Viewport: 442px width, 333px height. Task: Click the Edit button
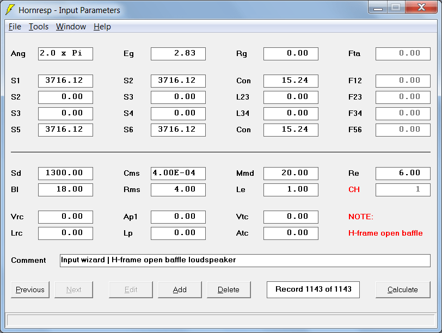(131, 289)
